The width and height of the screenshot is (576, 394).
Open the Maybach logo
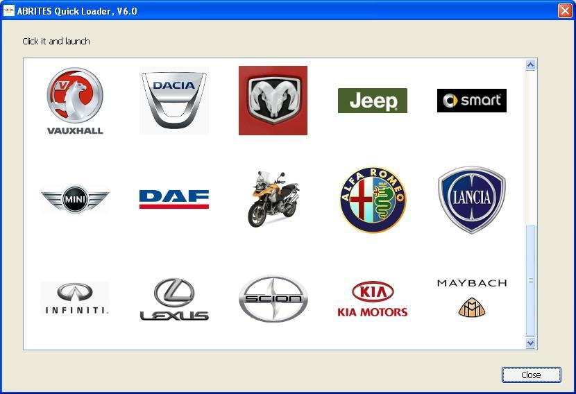(x=472, y=298)
